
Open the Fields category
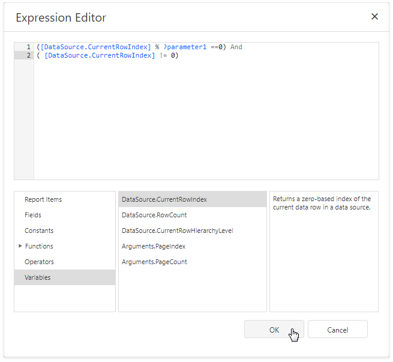(65, 215)
